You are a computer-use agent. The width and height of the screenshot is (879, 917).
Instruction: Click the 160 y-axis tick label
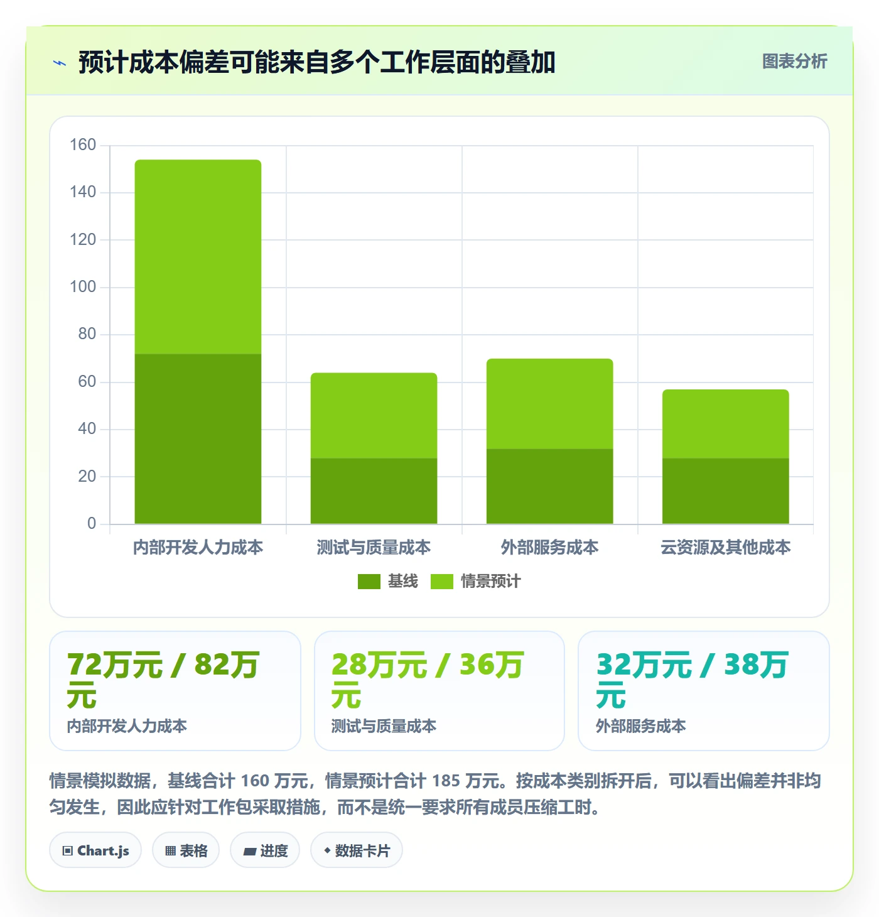tap(83, 145)
